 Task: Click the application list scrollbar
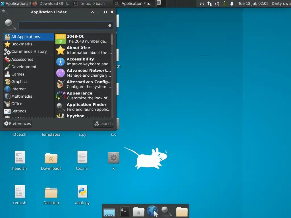click(112, 39)
